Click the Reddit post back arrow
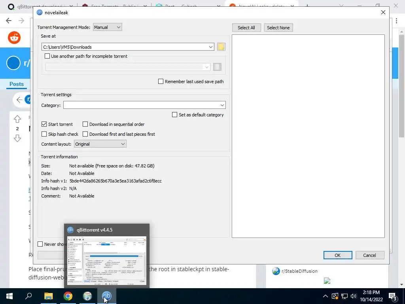The image size is (405, 304). [x=19, y=99]
